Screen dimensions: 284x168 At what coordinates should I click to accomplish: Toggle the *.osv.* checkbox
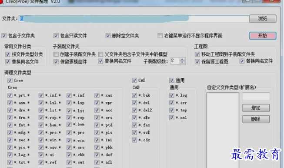41,148
